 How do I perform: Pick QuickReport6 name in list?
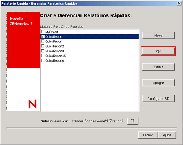tap(55, 60)
